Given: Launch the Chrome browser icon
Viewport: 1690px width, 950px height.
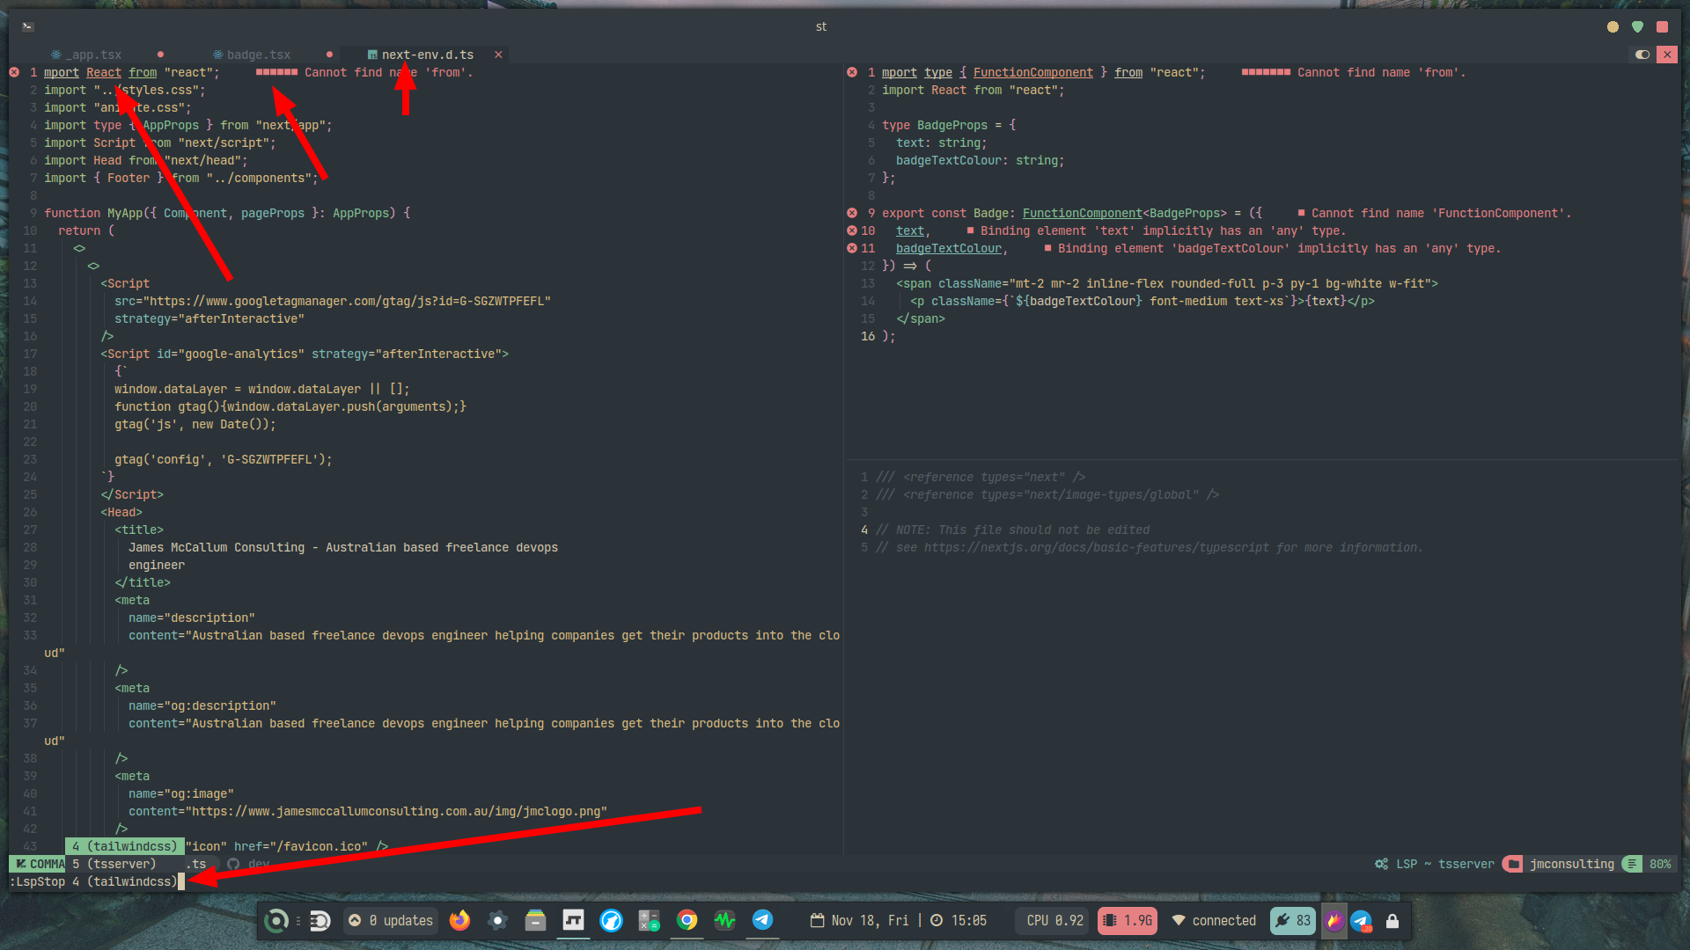Looking at the screenshot, I should [x=687, y=920].
